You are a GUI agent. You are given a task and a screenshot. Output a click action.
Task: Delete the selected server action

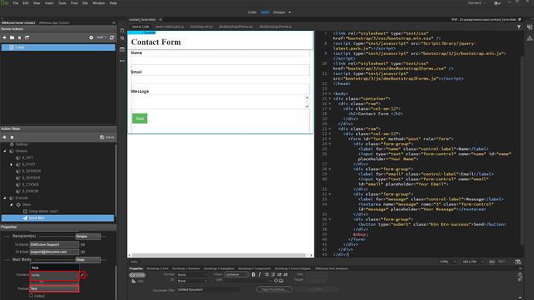pyautogui.click(x=19, y=37)
